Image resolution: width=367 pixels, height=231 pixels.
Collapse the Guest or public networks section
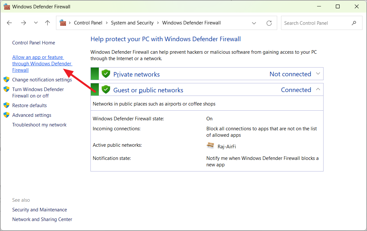(x=317, y=89)
